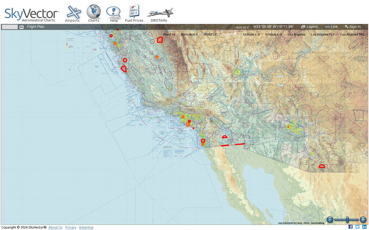This screenshot has height=230, width=369.
Task: Share via the Facebook icon
Action: pyautogui.click(x=351, y=227)
